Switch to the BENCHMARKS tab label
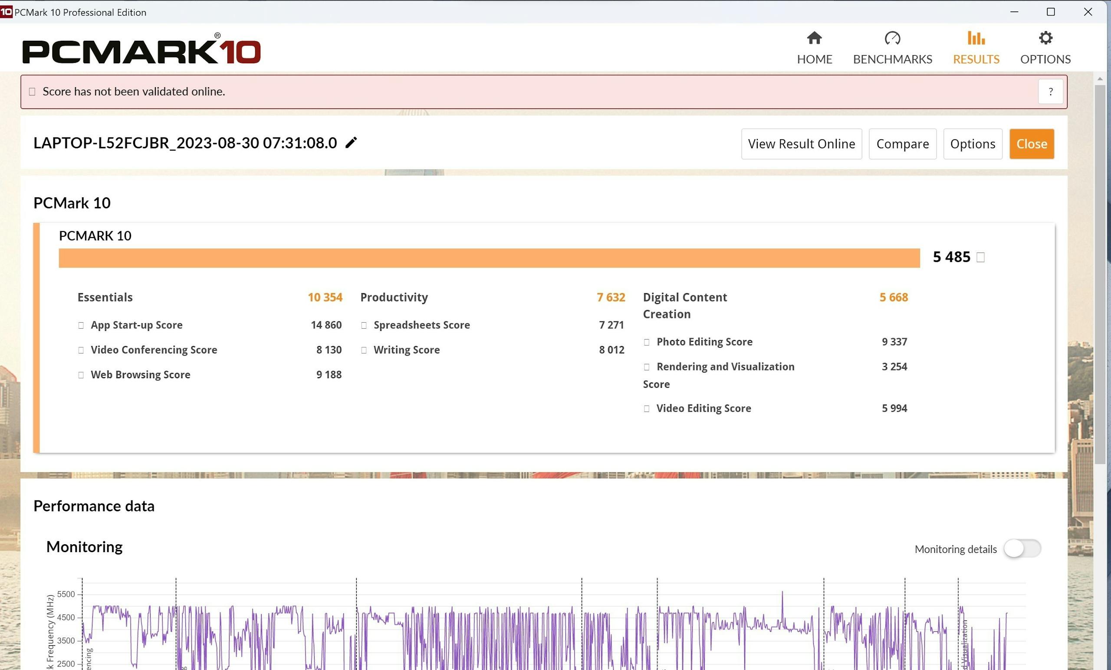 click(x=892, y=59)
